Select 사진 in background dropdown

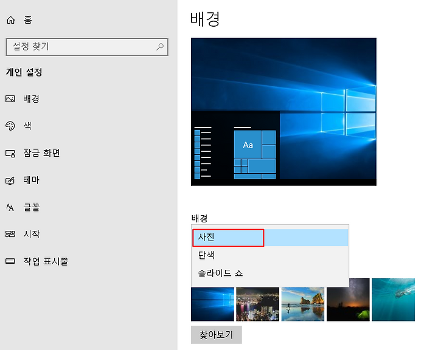[270, 238]
